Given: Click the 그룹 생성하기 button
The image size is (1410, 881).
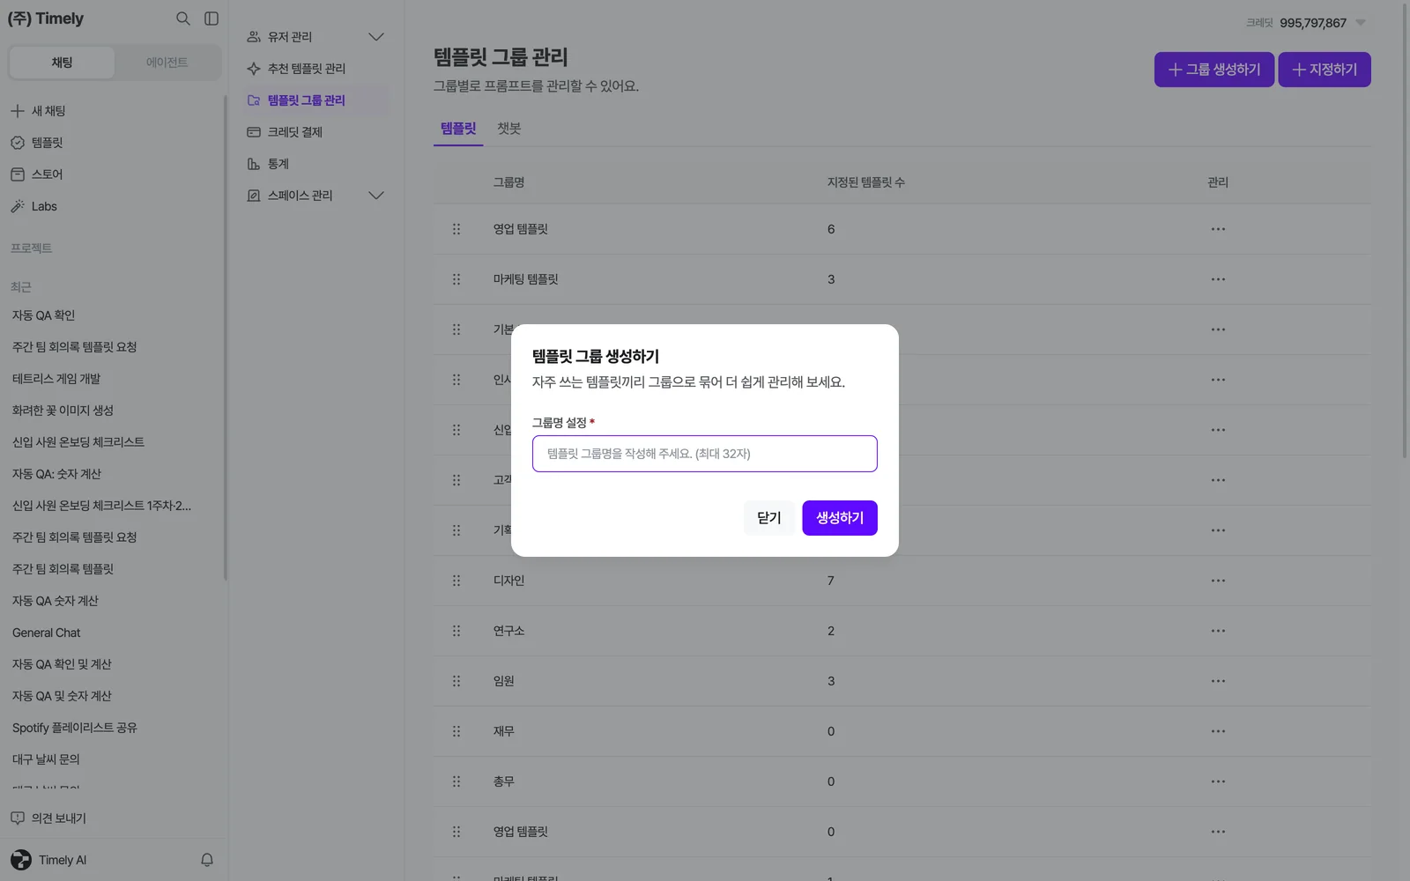Looking at the screenshot, I should [x=1214, y=70].
